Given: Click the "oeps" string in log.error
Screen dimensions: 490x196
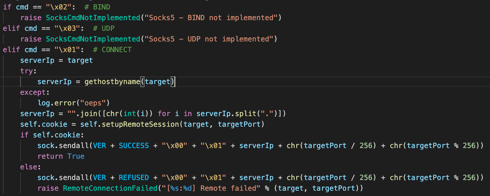Looking at the screenshot, I should (93, 103).
